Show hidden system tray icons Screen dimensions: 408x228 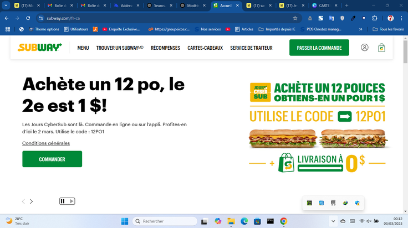[333, 221]
